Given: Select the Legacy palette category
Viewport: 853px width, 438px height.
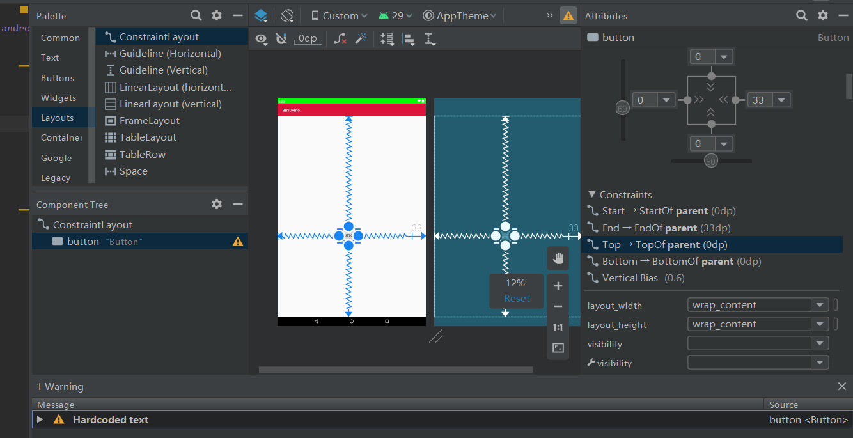Looking at the screenshot, I should click(x=56, y=178).
